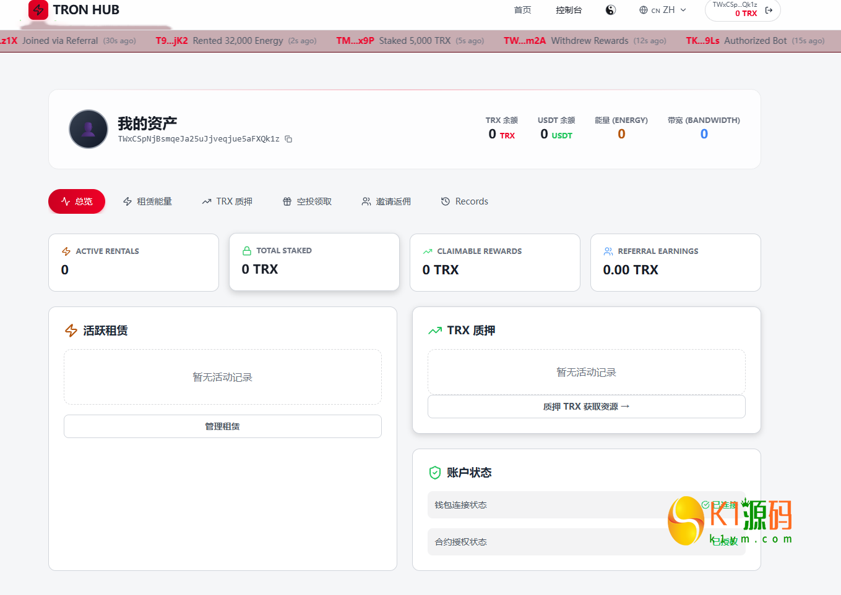Click the trend icon in Claimable Rewards card
The height and width of the screenshot is (595, 841).
pyautogui.click(x=428, y=251)
